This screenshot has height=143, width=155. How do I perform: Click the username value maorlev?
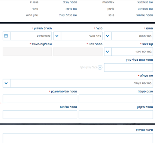[108, 2]
